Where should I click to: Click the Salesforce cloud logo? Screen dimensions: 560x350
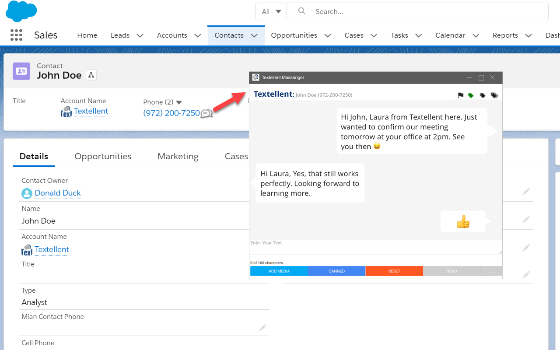[x=21, y=11]
